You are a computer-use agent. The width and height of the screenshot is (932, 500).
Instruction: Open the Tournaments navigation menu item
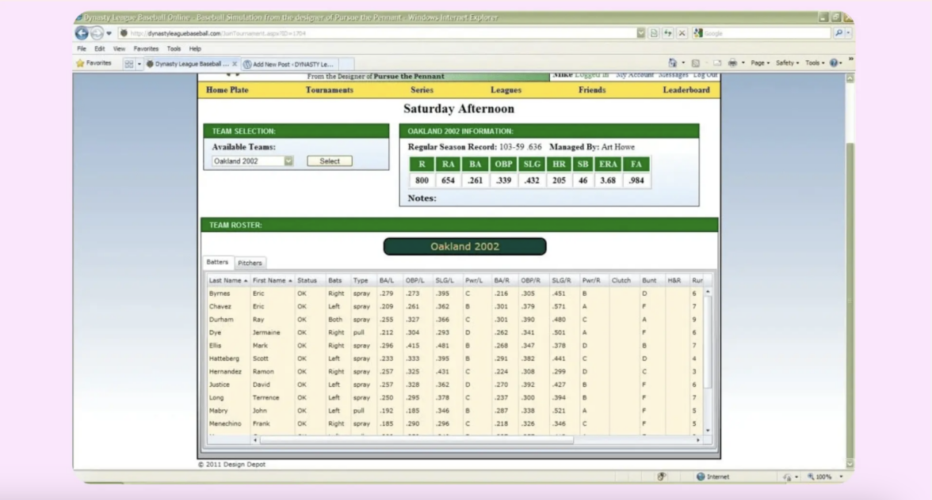pos(329,90)
